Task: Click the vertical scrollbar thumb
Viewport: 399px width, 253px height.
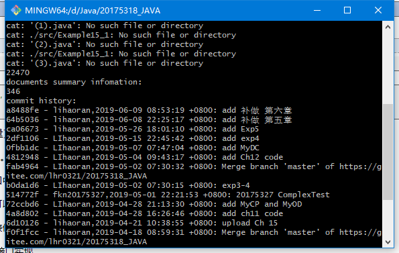Action: click(x=388, y=152)
